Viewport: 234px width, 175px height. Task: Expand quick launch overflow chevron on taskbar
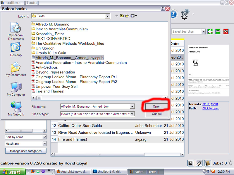[49, 170]
